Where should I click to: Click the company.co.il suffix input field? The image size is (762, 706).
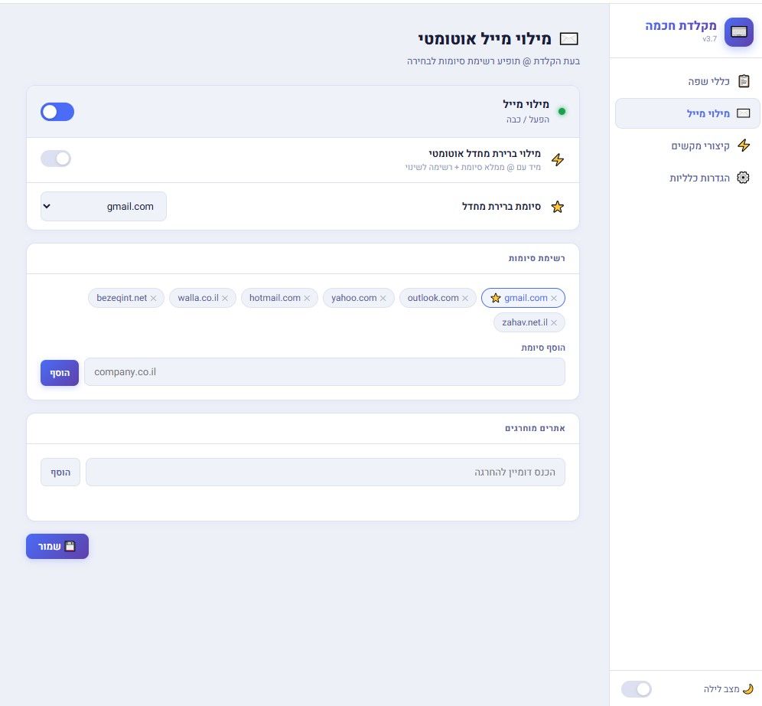324,372
